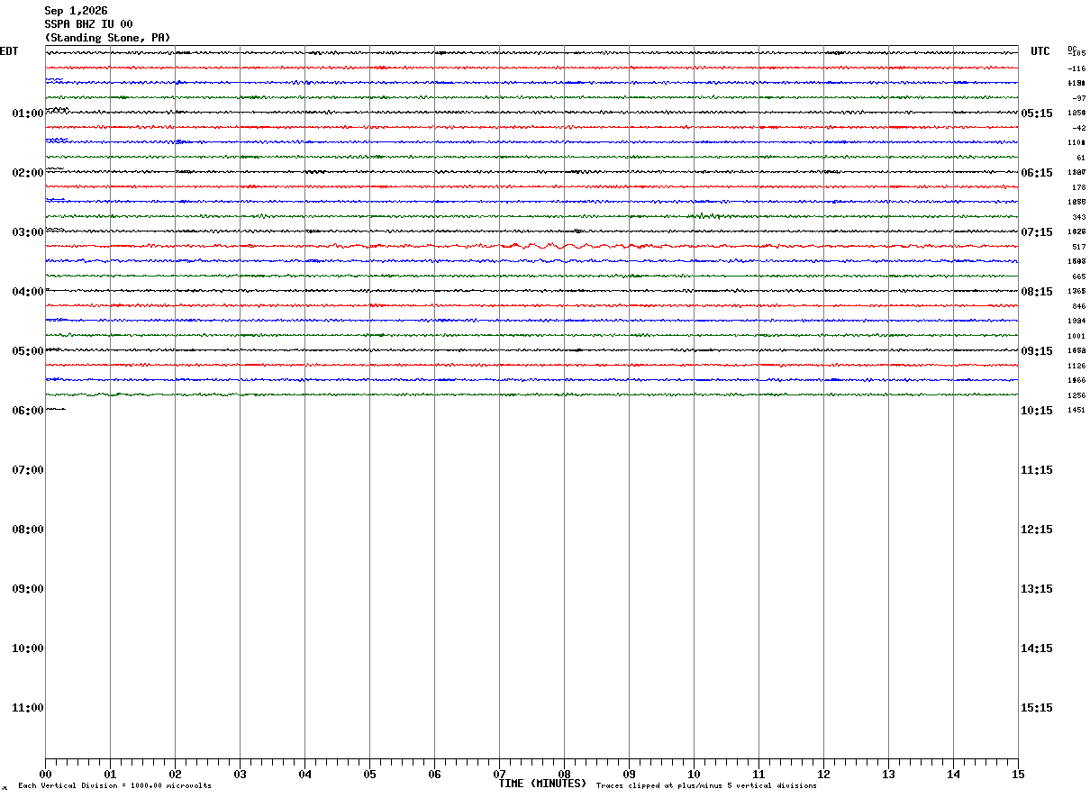1090x798 pixels.
Task: Click the TIME (MINUTES) axis title
Action: [x=542, y=784]
